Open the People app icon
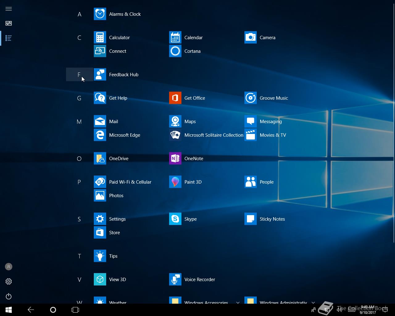The height and width of the screenshot is (316, 395). pos(251,182)
